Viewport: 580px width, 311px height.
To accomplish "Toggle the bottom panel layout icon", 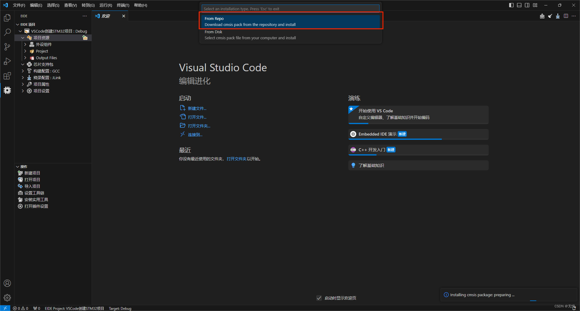I will tap(519, 5).
